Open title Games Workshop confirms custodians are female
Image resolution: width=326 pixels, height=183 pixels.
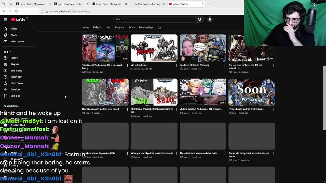[x=249, y=155]
